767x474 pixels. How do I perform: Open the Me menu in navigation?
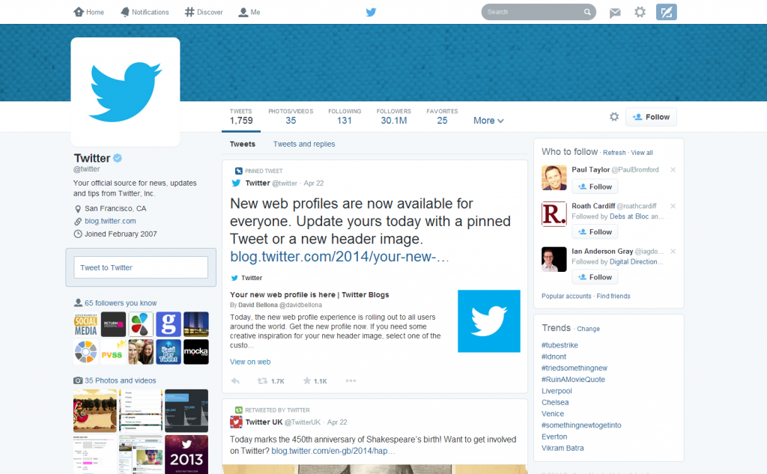[249, 12]
